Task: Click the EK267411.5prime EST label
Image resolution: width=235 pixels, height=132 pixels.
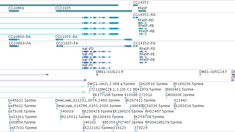Action: (140, 100)
